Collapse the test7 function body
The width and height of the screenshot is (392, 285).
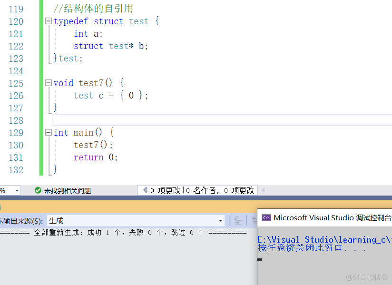[x=48, y=83]
